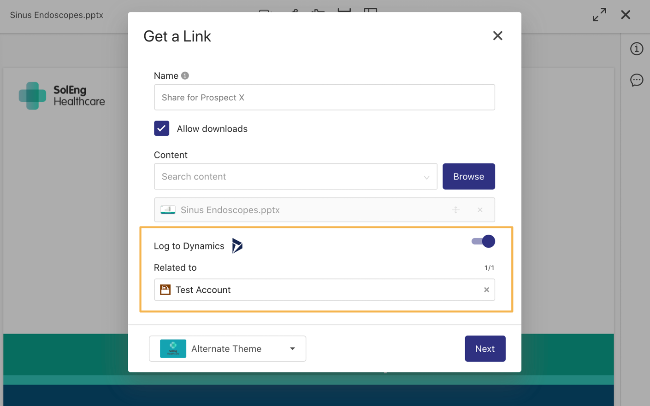Click the Alternate Theme logo thumbnail
Screen dimensions: 650x406
coord(173,348)
